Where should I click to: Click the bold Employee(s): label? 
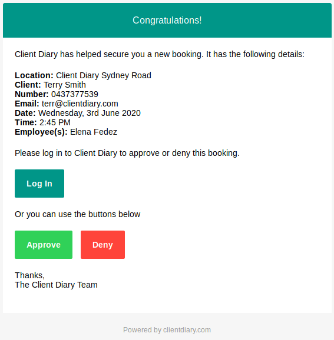[41, 132]
